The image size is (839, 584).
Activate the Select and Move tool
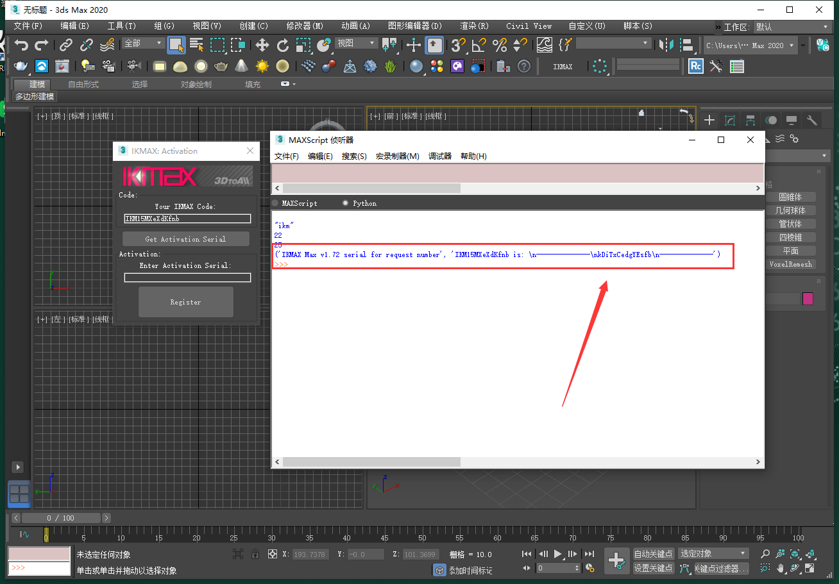pyautogui.click(x=262, y=45)
